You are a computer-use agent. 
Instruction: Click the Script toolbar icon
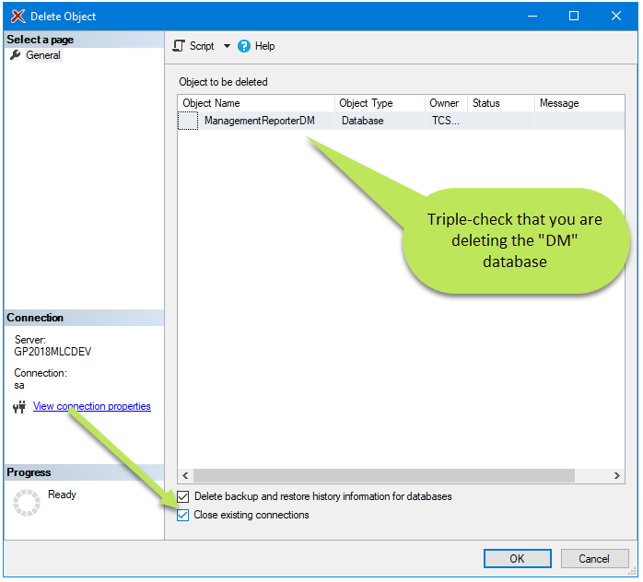(179, 45)
